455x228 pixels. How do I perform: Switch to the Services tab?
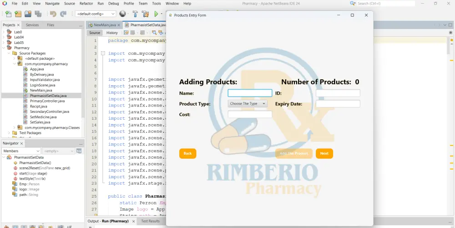(x=32, y=25)
